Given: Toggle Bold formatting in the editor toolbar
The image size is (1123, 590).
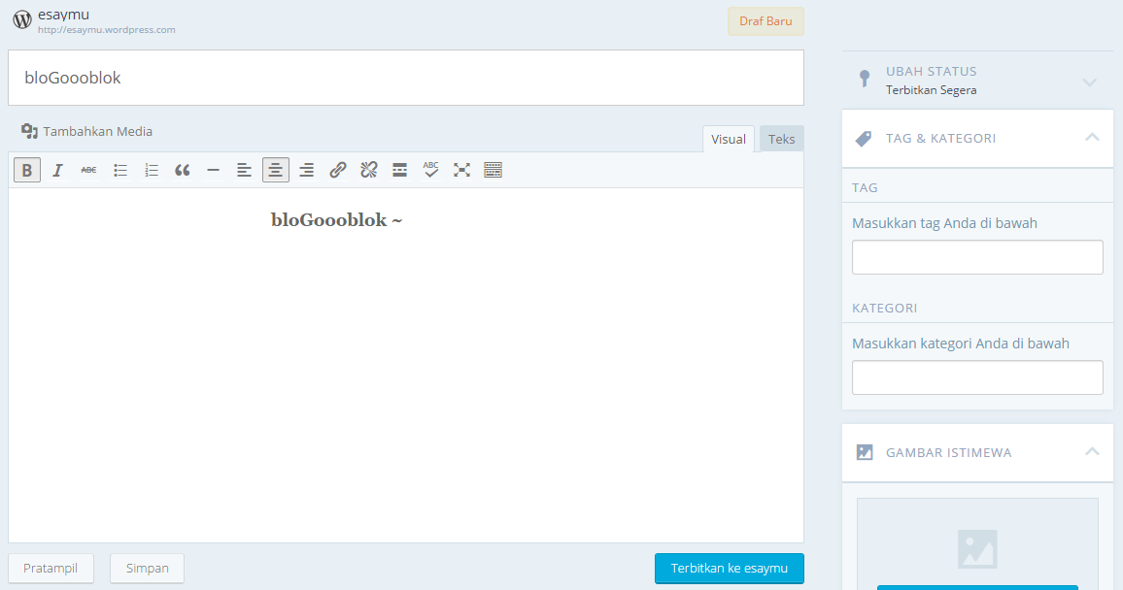Looking at the screenshot, I should click(27, 170).
